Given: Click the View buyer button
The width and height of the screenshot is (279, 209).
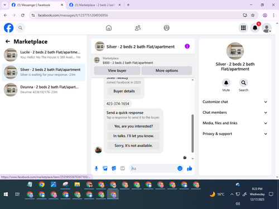Looking at the screenshot, I should click(x=117, y=71).
